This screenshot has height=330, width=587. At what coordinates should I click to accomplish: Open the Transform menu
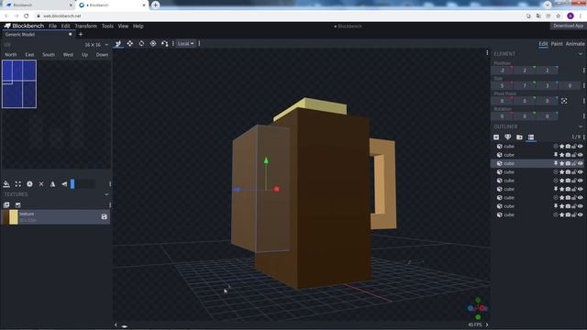point(85,27)
